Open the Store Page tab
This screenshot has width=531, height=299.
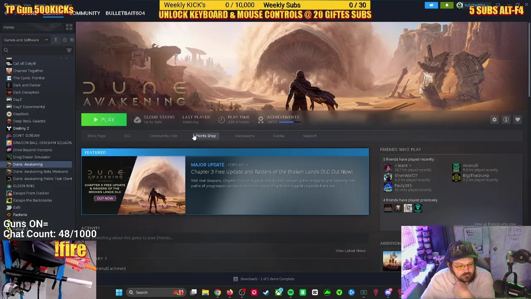96,136
